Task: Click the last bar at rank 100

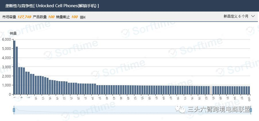Action: (249, 90)
